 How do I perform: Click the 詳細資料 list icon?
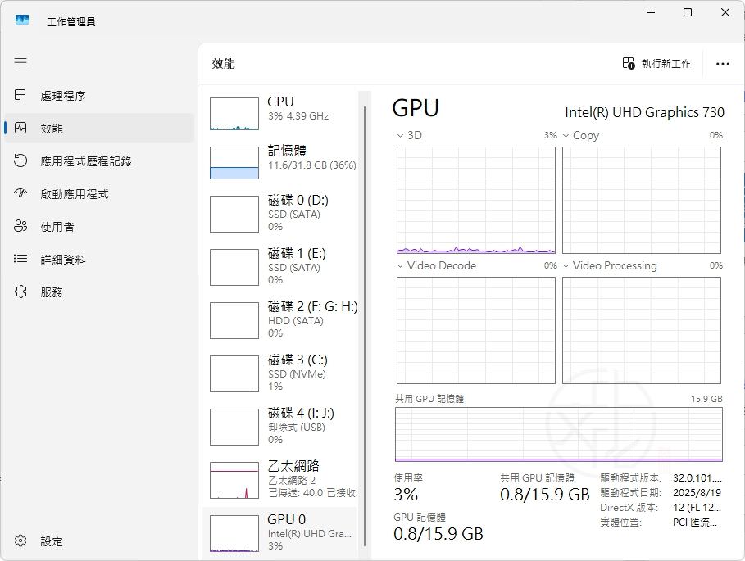point(20,259)
